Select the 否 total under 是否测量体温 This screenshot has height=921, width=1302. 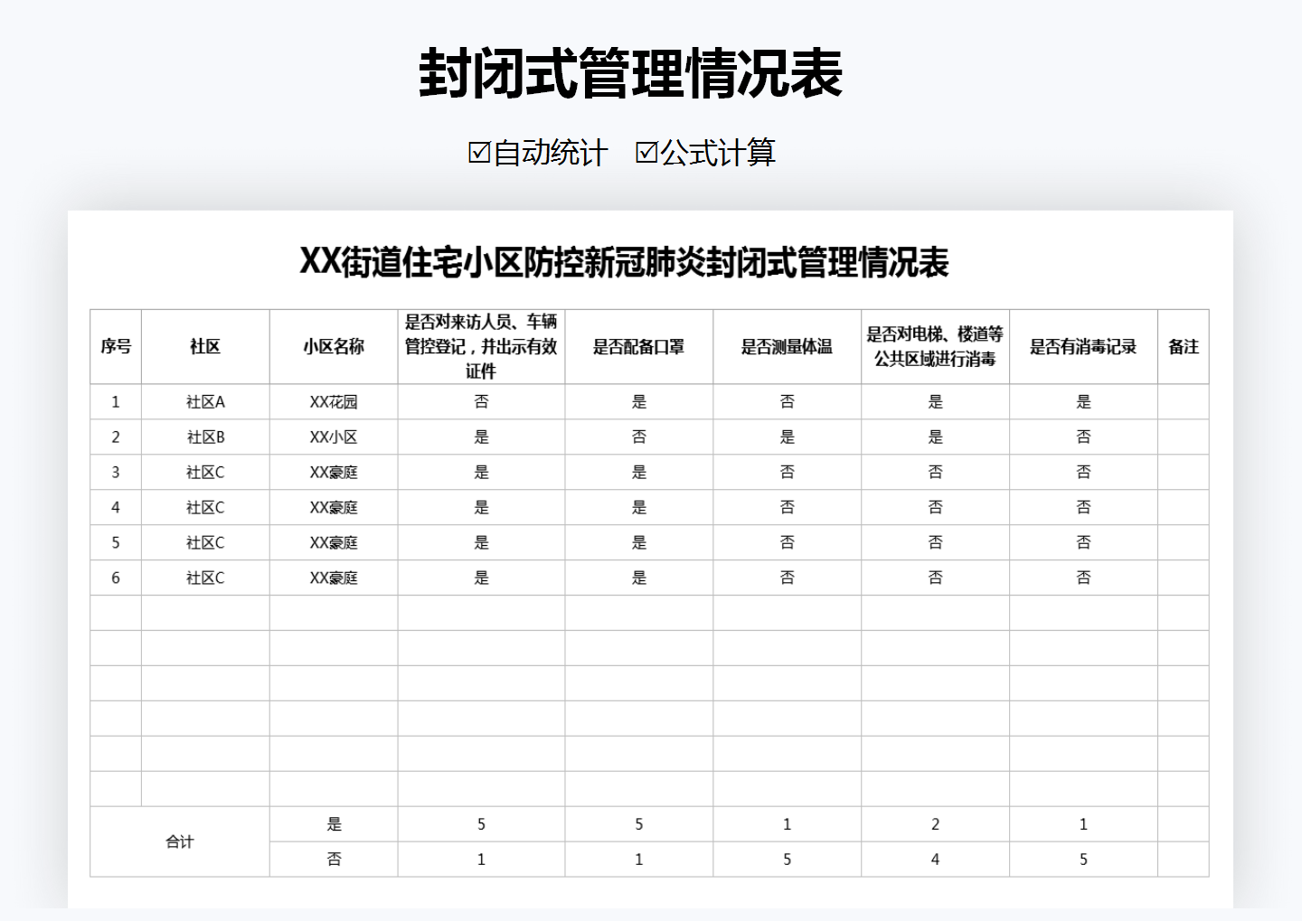[786, 859]
